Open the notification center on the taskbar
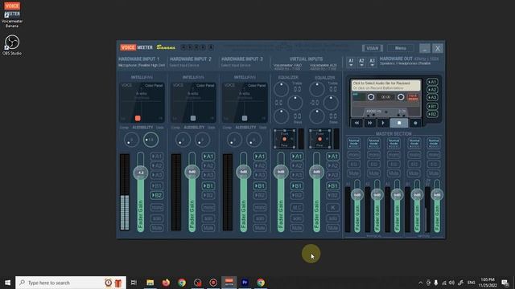This screenshot has height=289, width=515. pos(505,283)
